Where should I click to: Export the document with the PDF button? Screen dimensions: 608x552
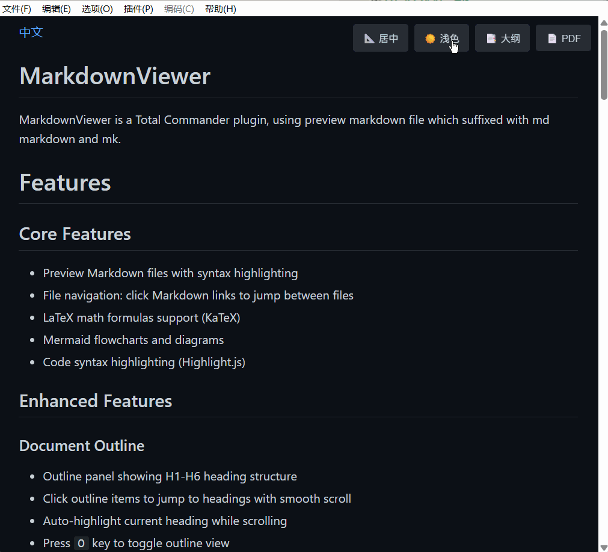563,38
